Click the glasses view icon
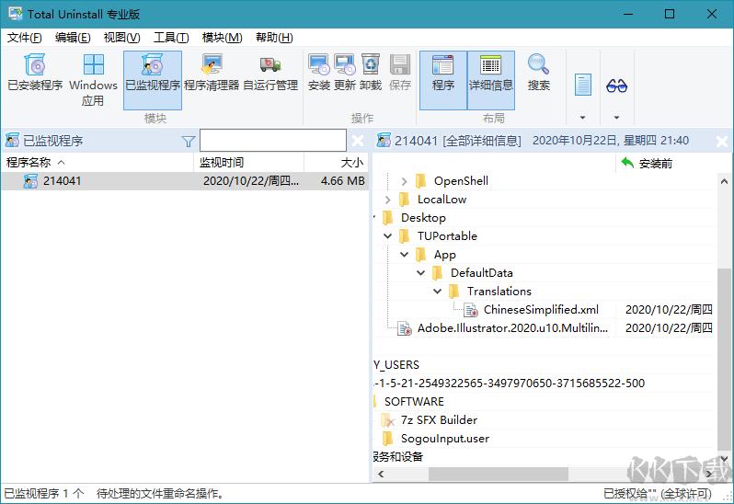734x504 pixels. point(616,86)
